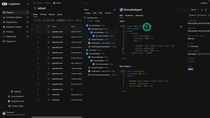Switch to the Metadata tab
The image size is (210, 118).
pos(139,15)
